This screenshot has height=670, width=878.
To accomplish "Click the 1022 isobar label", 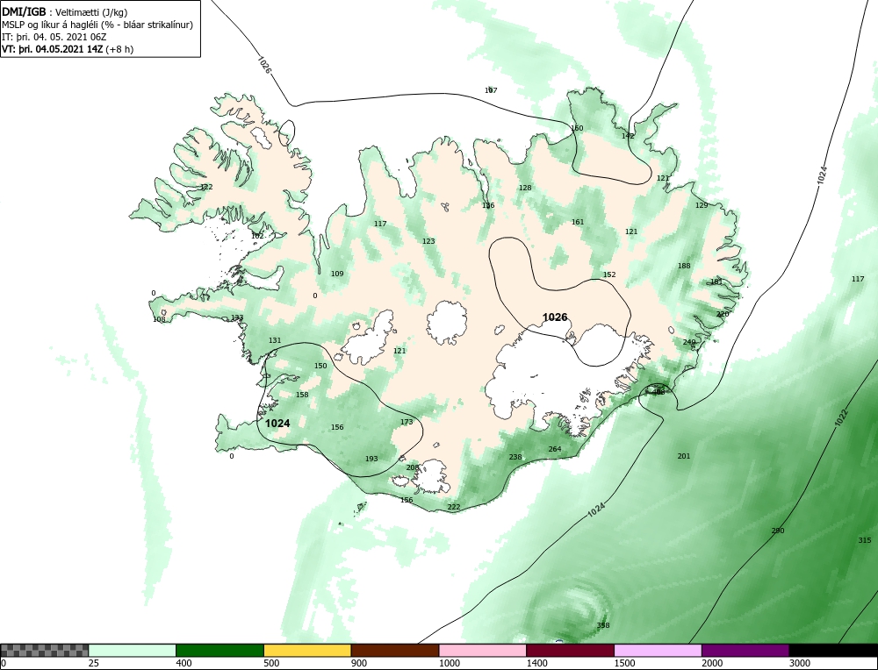I will [840, 418].
